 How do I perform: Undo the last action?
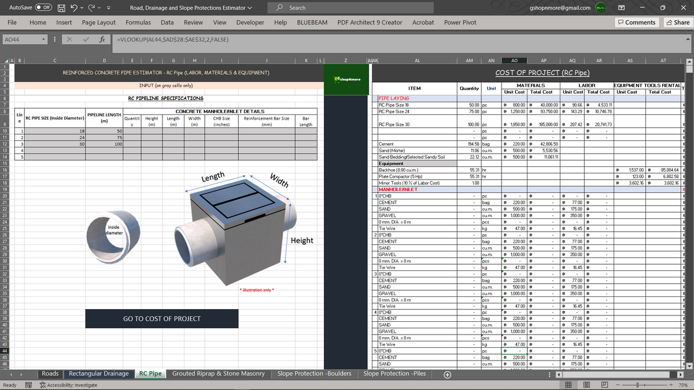(x=74, y=8)
